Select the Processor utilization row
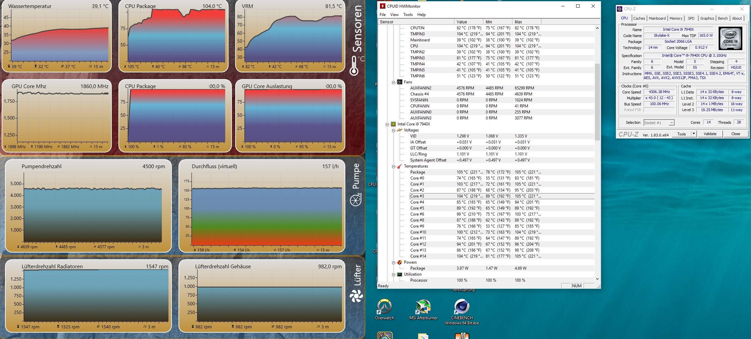This screenshot has height=339, width=751. (x=502, y=280)
